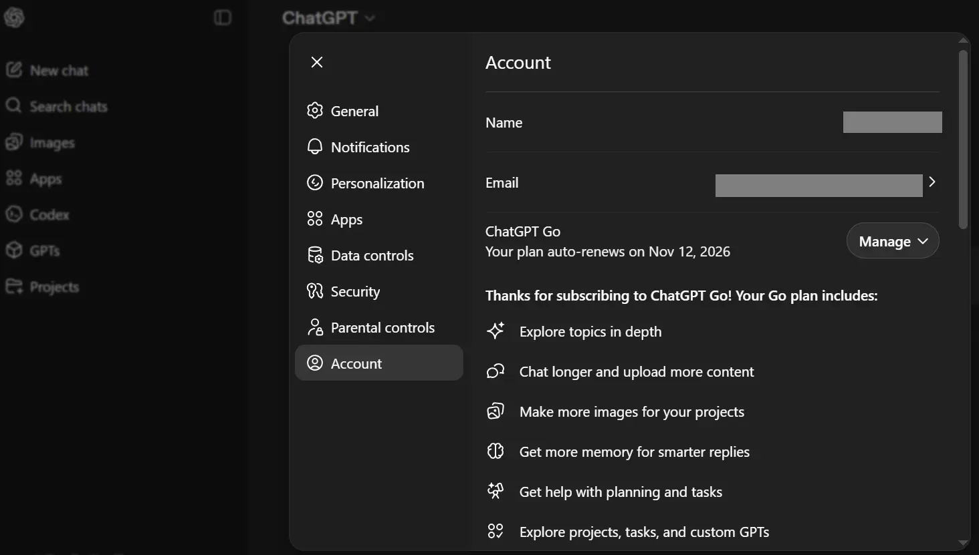Open Apps in the dimmed left sidebar
This screenshot has width=979, height=555.
coord(33,178)
